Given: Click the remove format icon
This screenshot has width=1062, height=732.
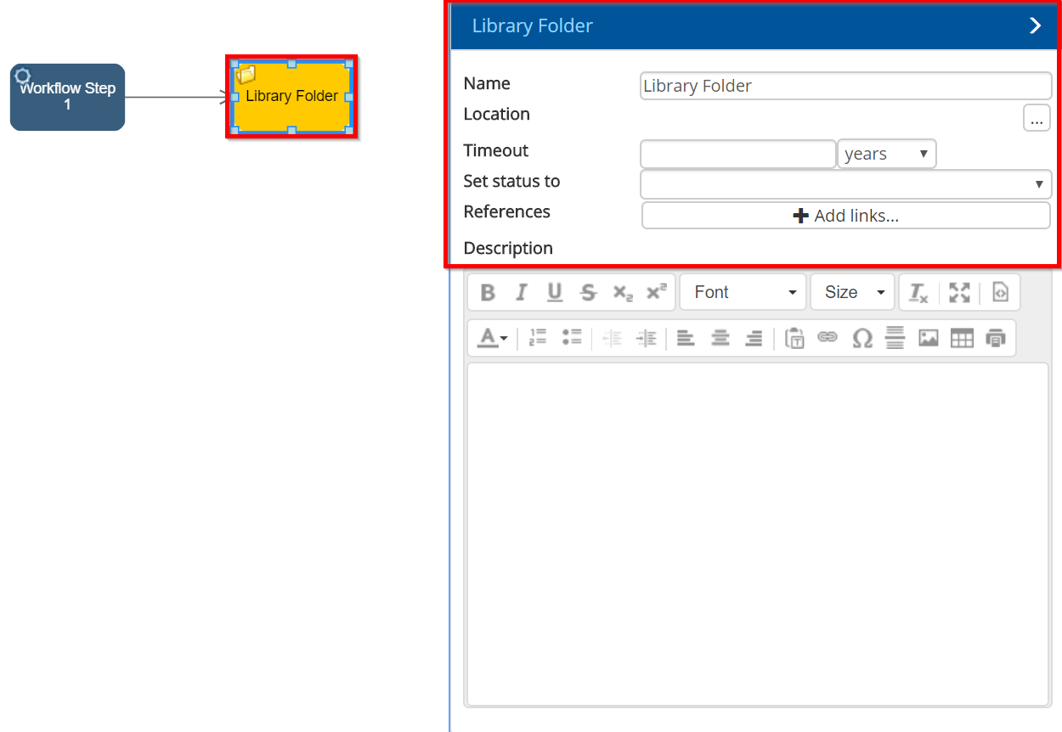Looking at the screenshot, I should pyautogui.click(x=918, y=292).
